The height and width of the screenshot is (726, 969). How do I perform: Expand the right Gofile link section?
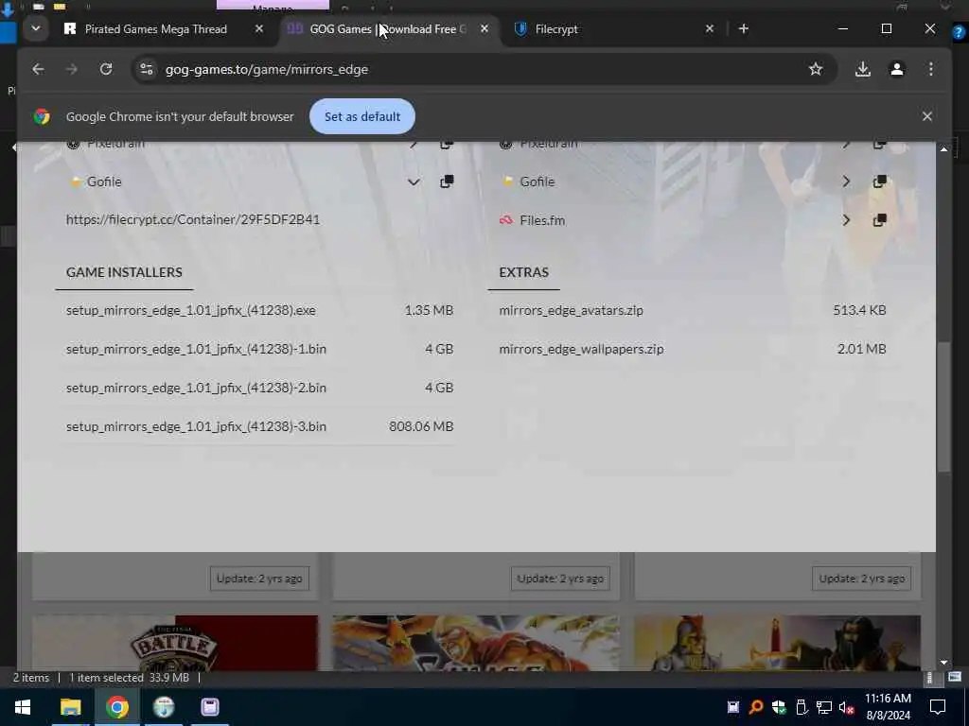click(x=846, y=181)
